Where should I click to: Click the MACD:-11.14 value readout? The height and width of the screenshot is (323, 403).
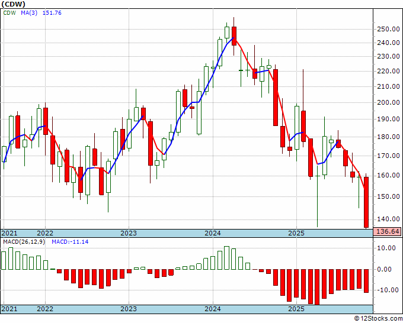[x=70, y=242]
